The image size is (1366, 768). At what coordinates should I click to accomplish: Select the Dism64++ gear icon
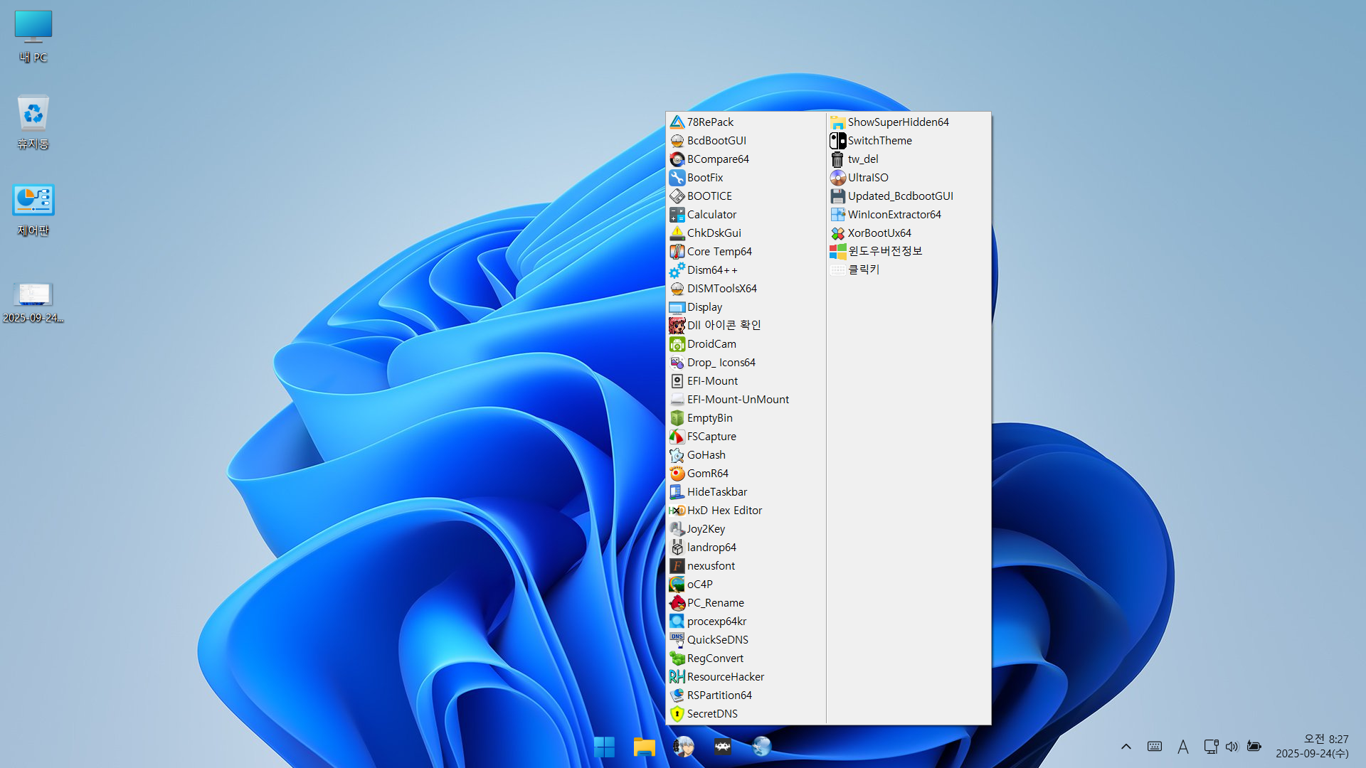(x=677, y=270)
